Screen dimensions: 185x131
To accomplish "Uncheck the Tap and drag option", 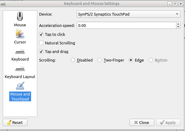I will pyautogui.click(x=42, y=52).
